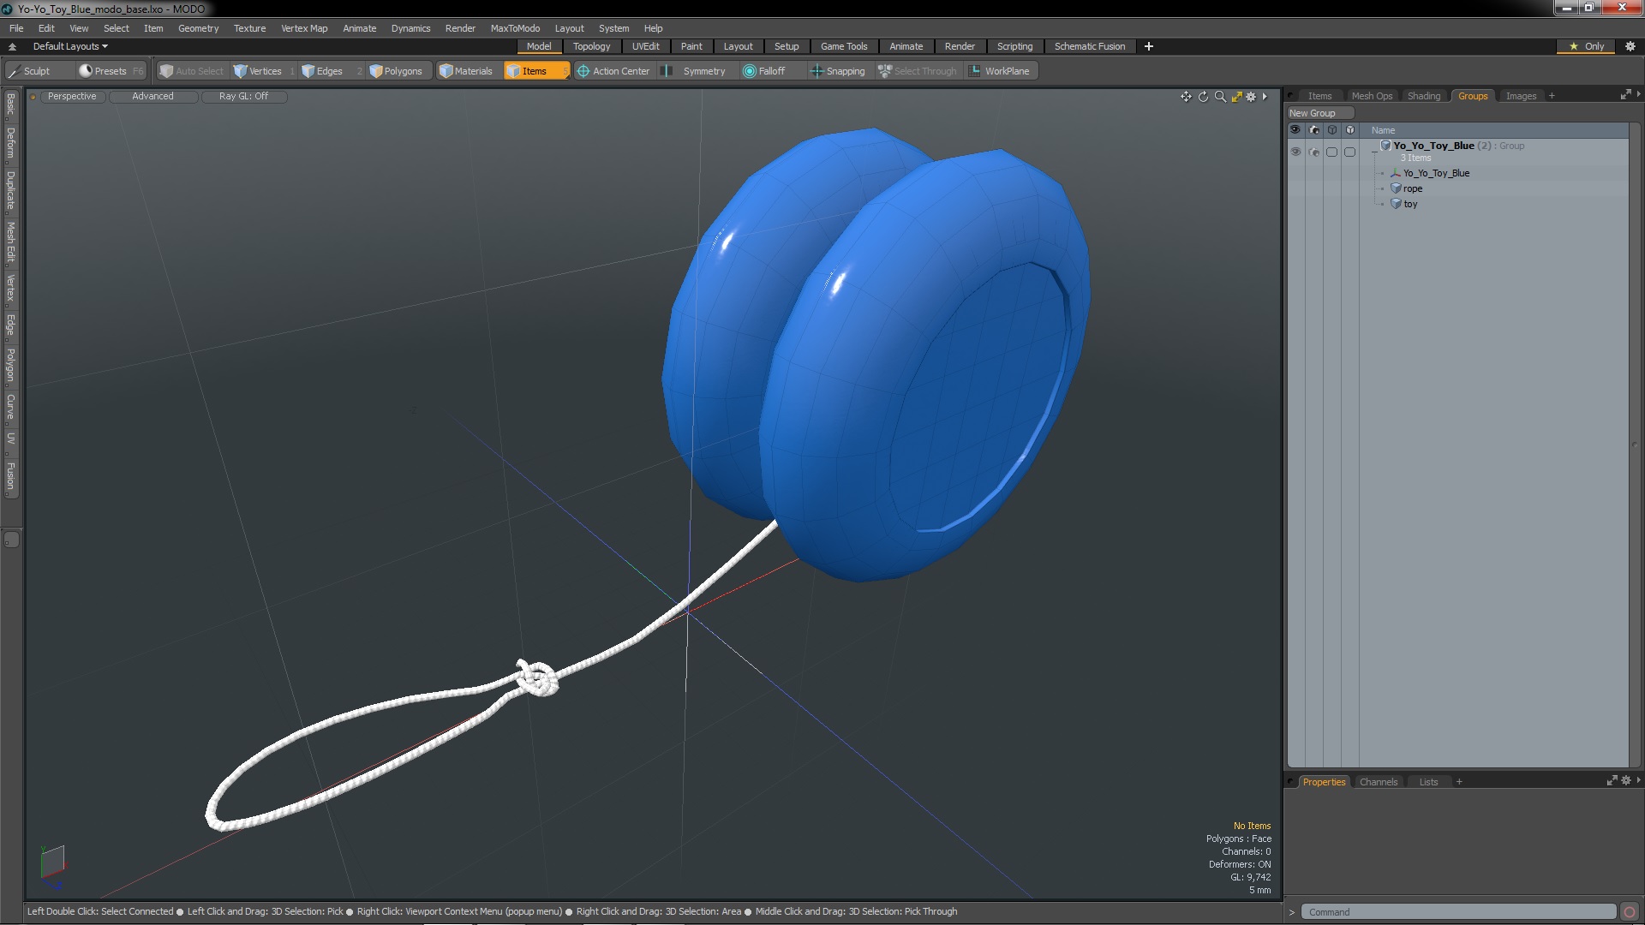This screenshot has width=1645, height=925.
Task: Tick the first checkbox of Yo_Yo_Toy_Blue group
Action: tap(1331, 152)
